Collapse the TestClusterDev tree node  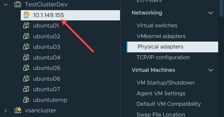coord(6,5)
